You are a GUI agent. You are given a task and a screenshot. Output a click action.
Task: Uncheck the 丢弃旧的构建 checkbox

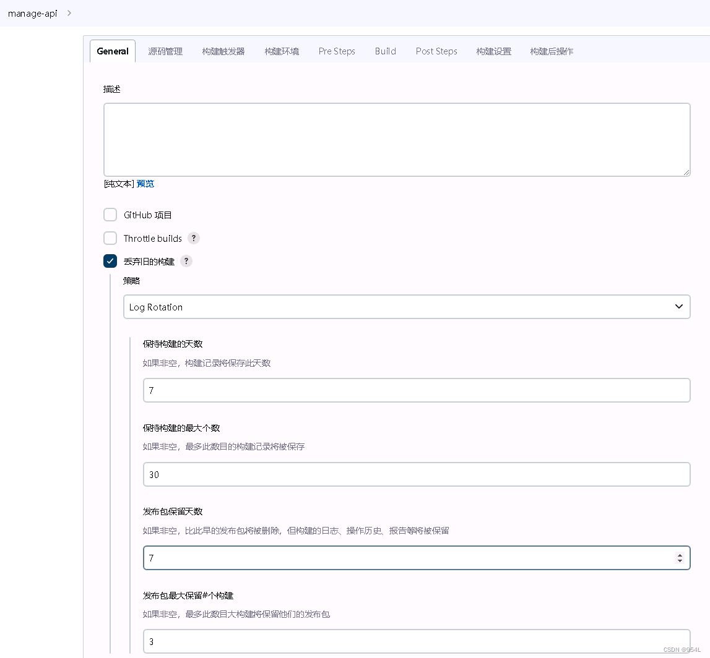[110, 261]
